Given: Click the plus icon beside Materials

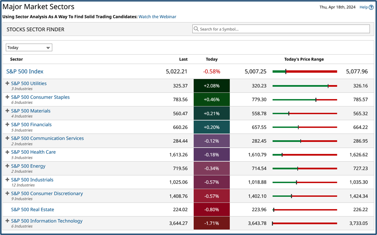Looking at the screenshot, I should point(7,111).
